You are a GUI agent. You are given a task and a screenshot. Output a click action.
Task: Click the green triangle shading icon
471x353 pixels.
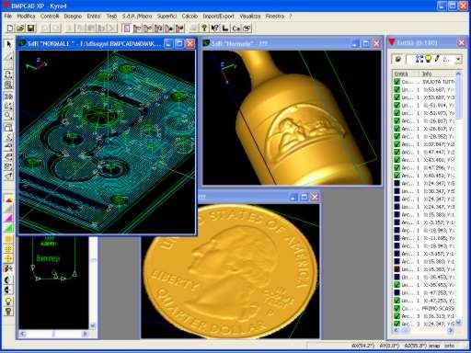pyautogui.click(x=8, y=228)
